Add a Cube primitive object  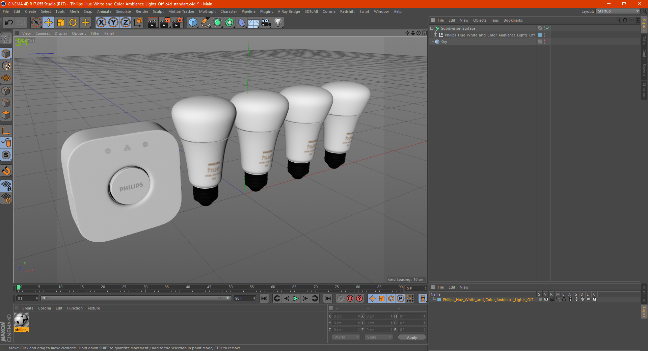coord(193,23)
